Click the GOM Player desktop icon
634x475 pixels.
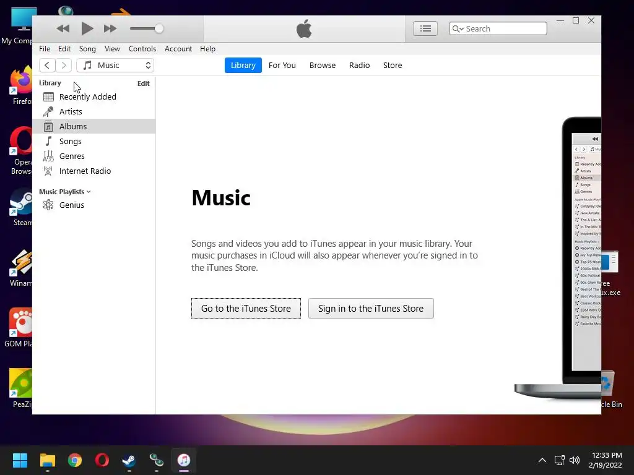click(19, 328)
